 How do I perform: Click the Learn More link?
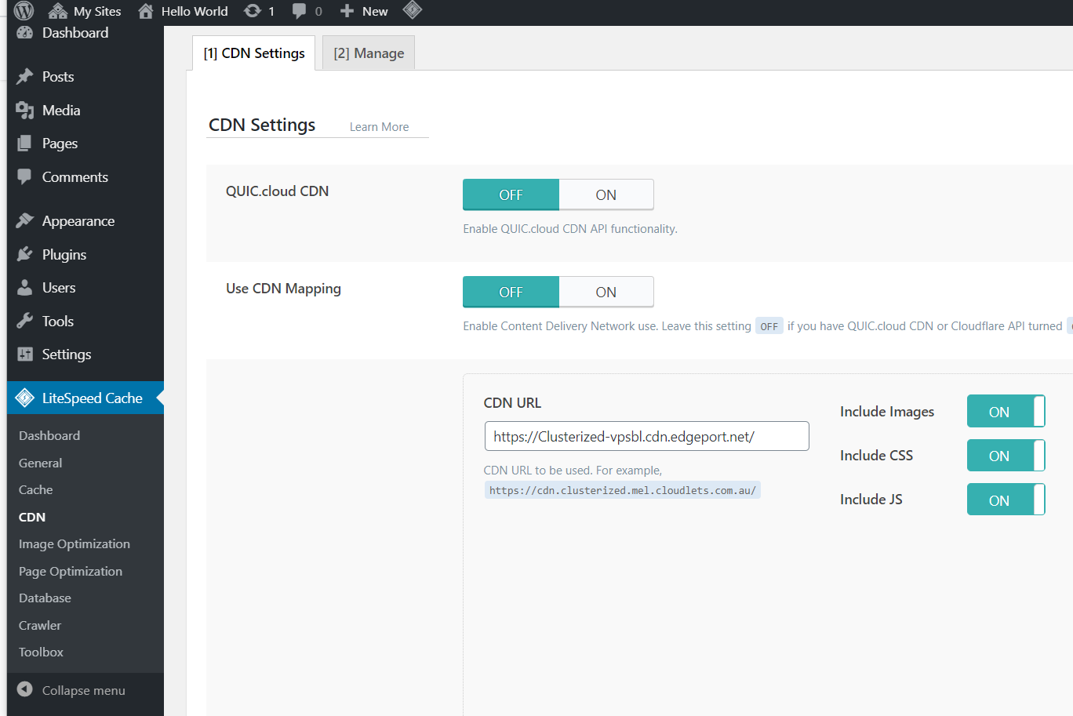pos(379,127)
